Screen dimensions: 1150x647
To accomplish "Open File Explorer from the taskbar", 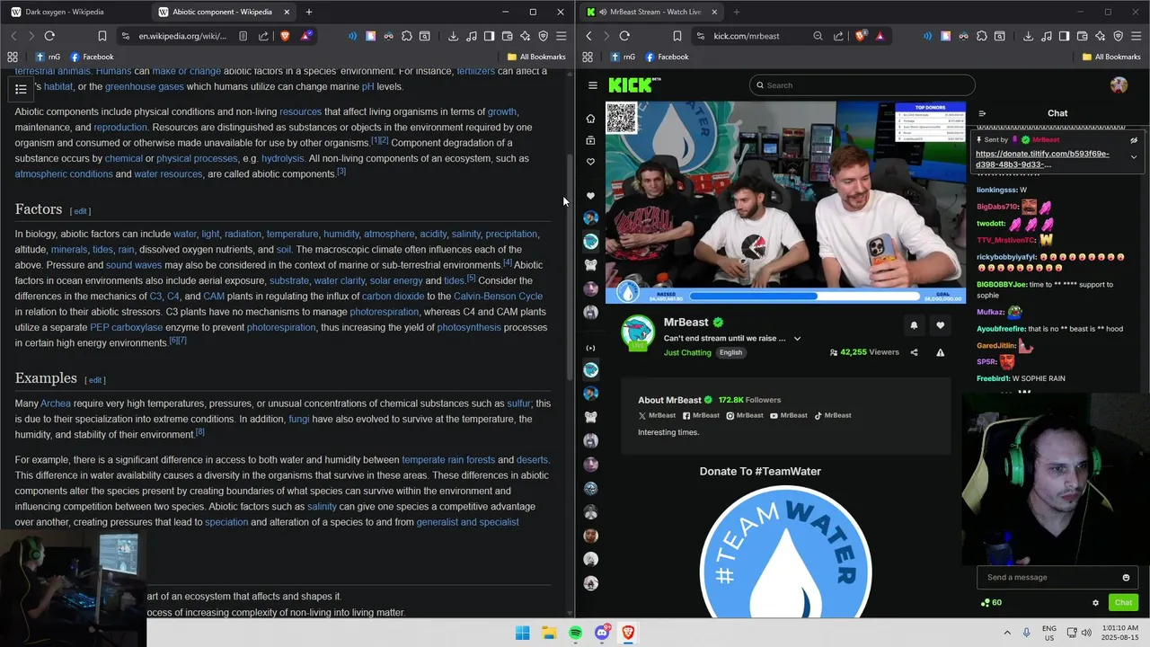I will coord(549,633).
